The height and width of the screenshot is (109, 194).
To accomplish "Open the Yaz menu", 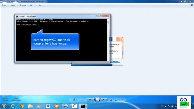I will 31,5.
